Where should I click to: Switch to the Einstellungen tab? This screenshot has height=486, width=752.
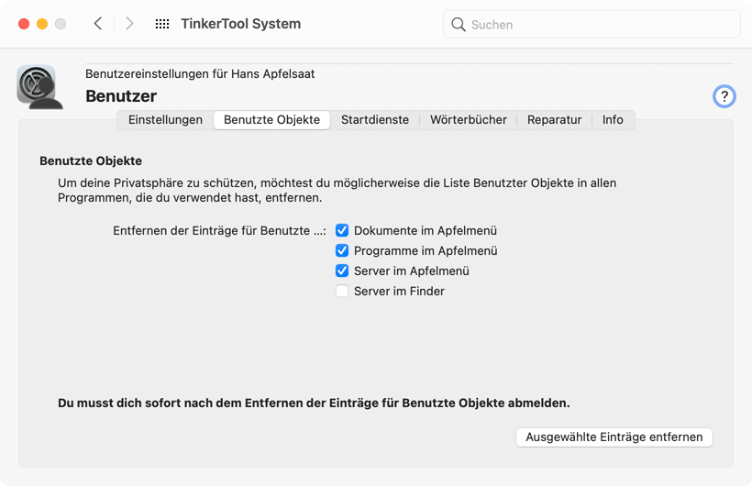tap(165, 120)
